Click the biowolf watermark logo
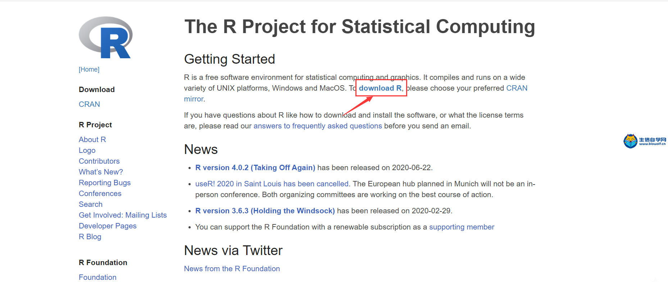The image size is (668, 282). 645,141
